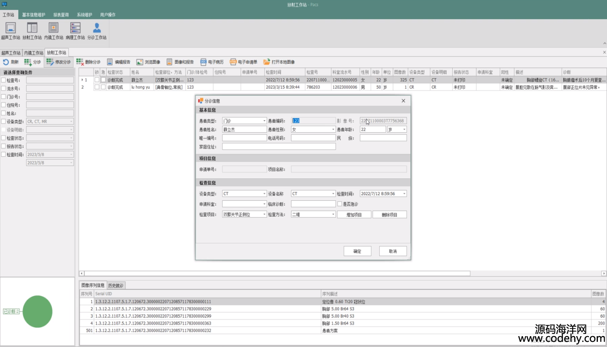Open the 基本信息维护 ribbon tab

[33, 15]
